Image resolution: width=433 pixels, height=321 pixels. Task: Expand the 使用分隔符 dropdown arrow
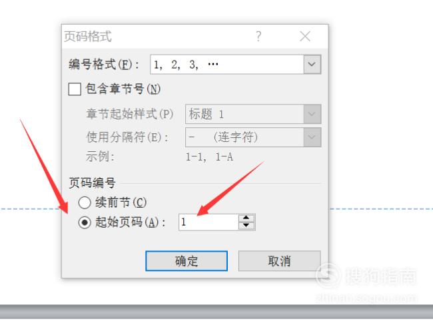312,137
